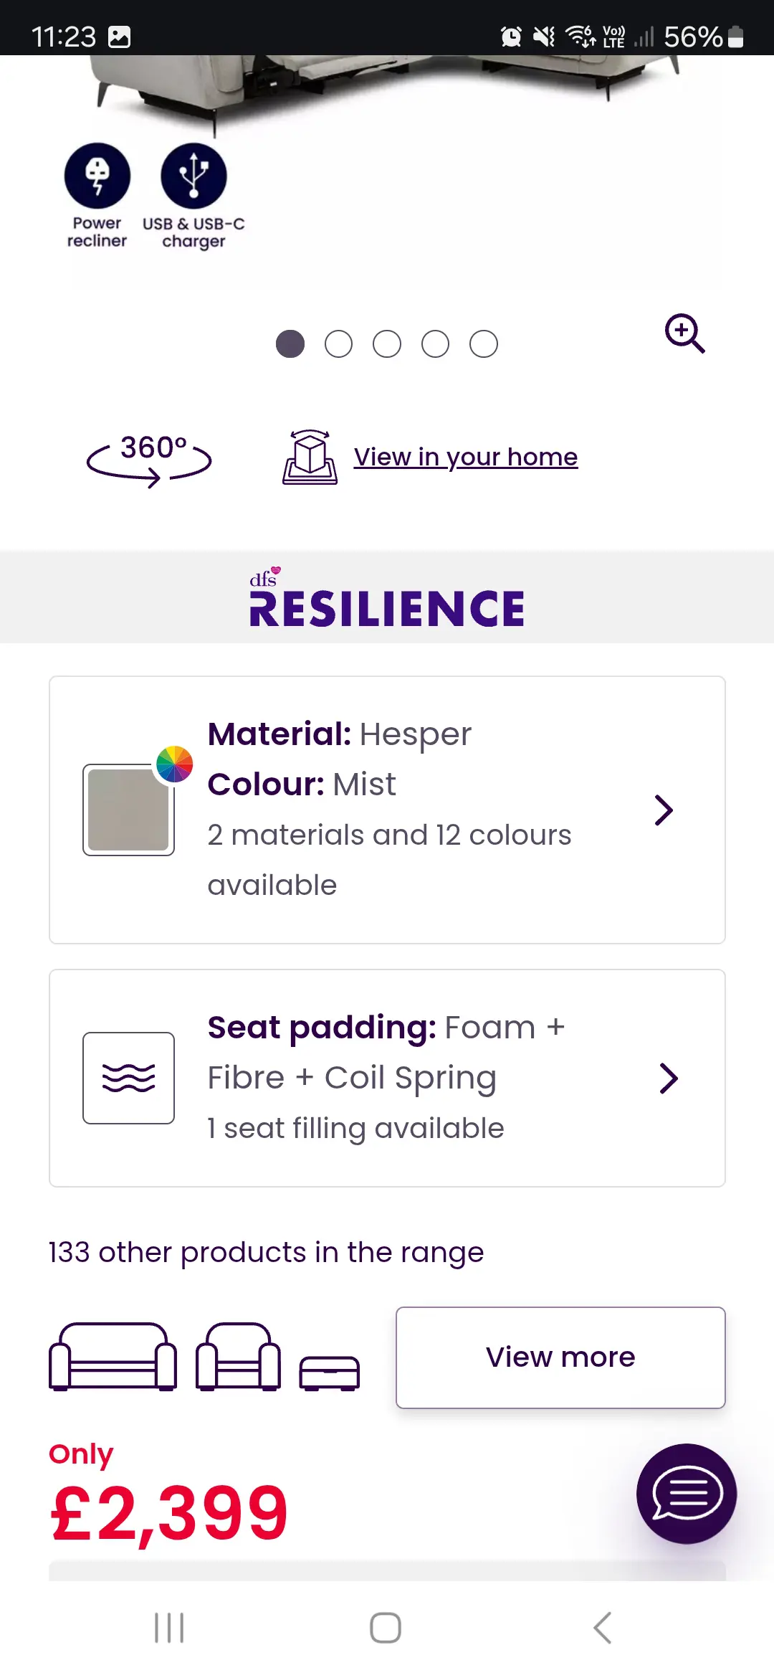Viewport: 774px width, 1678px height.
Task: Tap the View more button
Action: pos(560,1357)
